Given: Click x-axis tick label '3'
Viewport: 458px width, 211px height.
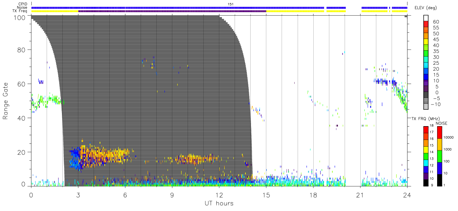Looking at the screenshot, I should (78, 195).
